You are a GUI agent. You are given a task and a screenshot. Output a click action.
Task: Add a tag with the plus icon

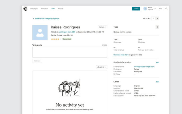pos(157,27)
